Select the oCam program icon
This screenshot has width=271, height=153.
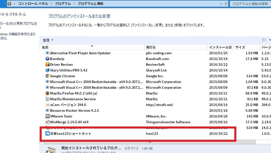click(x=48, y=105)
